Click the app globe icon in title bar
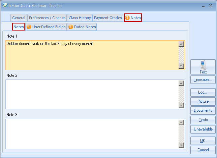 tap(5, 5)
